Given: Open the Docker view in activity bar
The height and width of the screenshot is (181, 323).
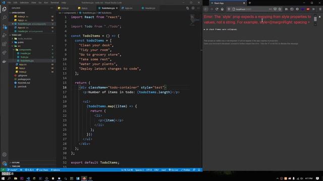Looking at the screenshot, I should coord(5,61).
